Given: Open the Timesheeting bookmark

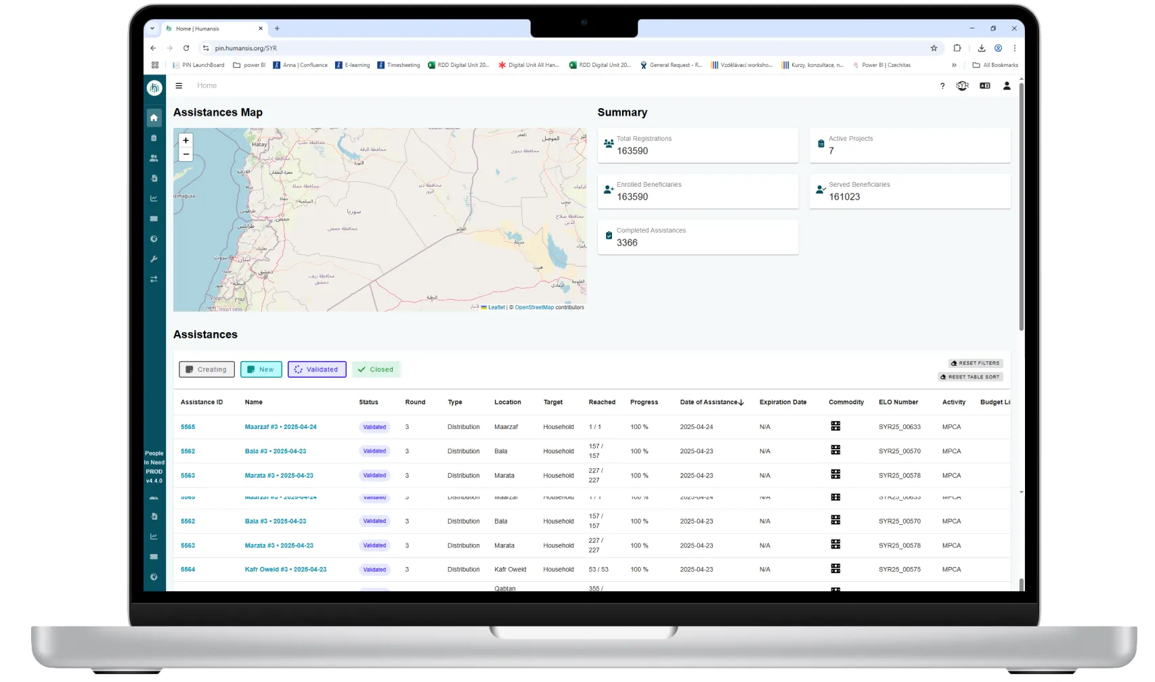Looking at the screenshot, I should (399, 65).
